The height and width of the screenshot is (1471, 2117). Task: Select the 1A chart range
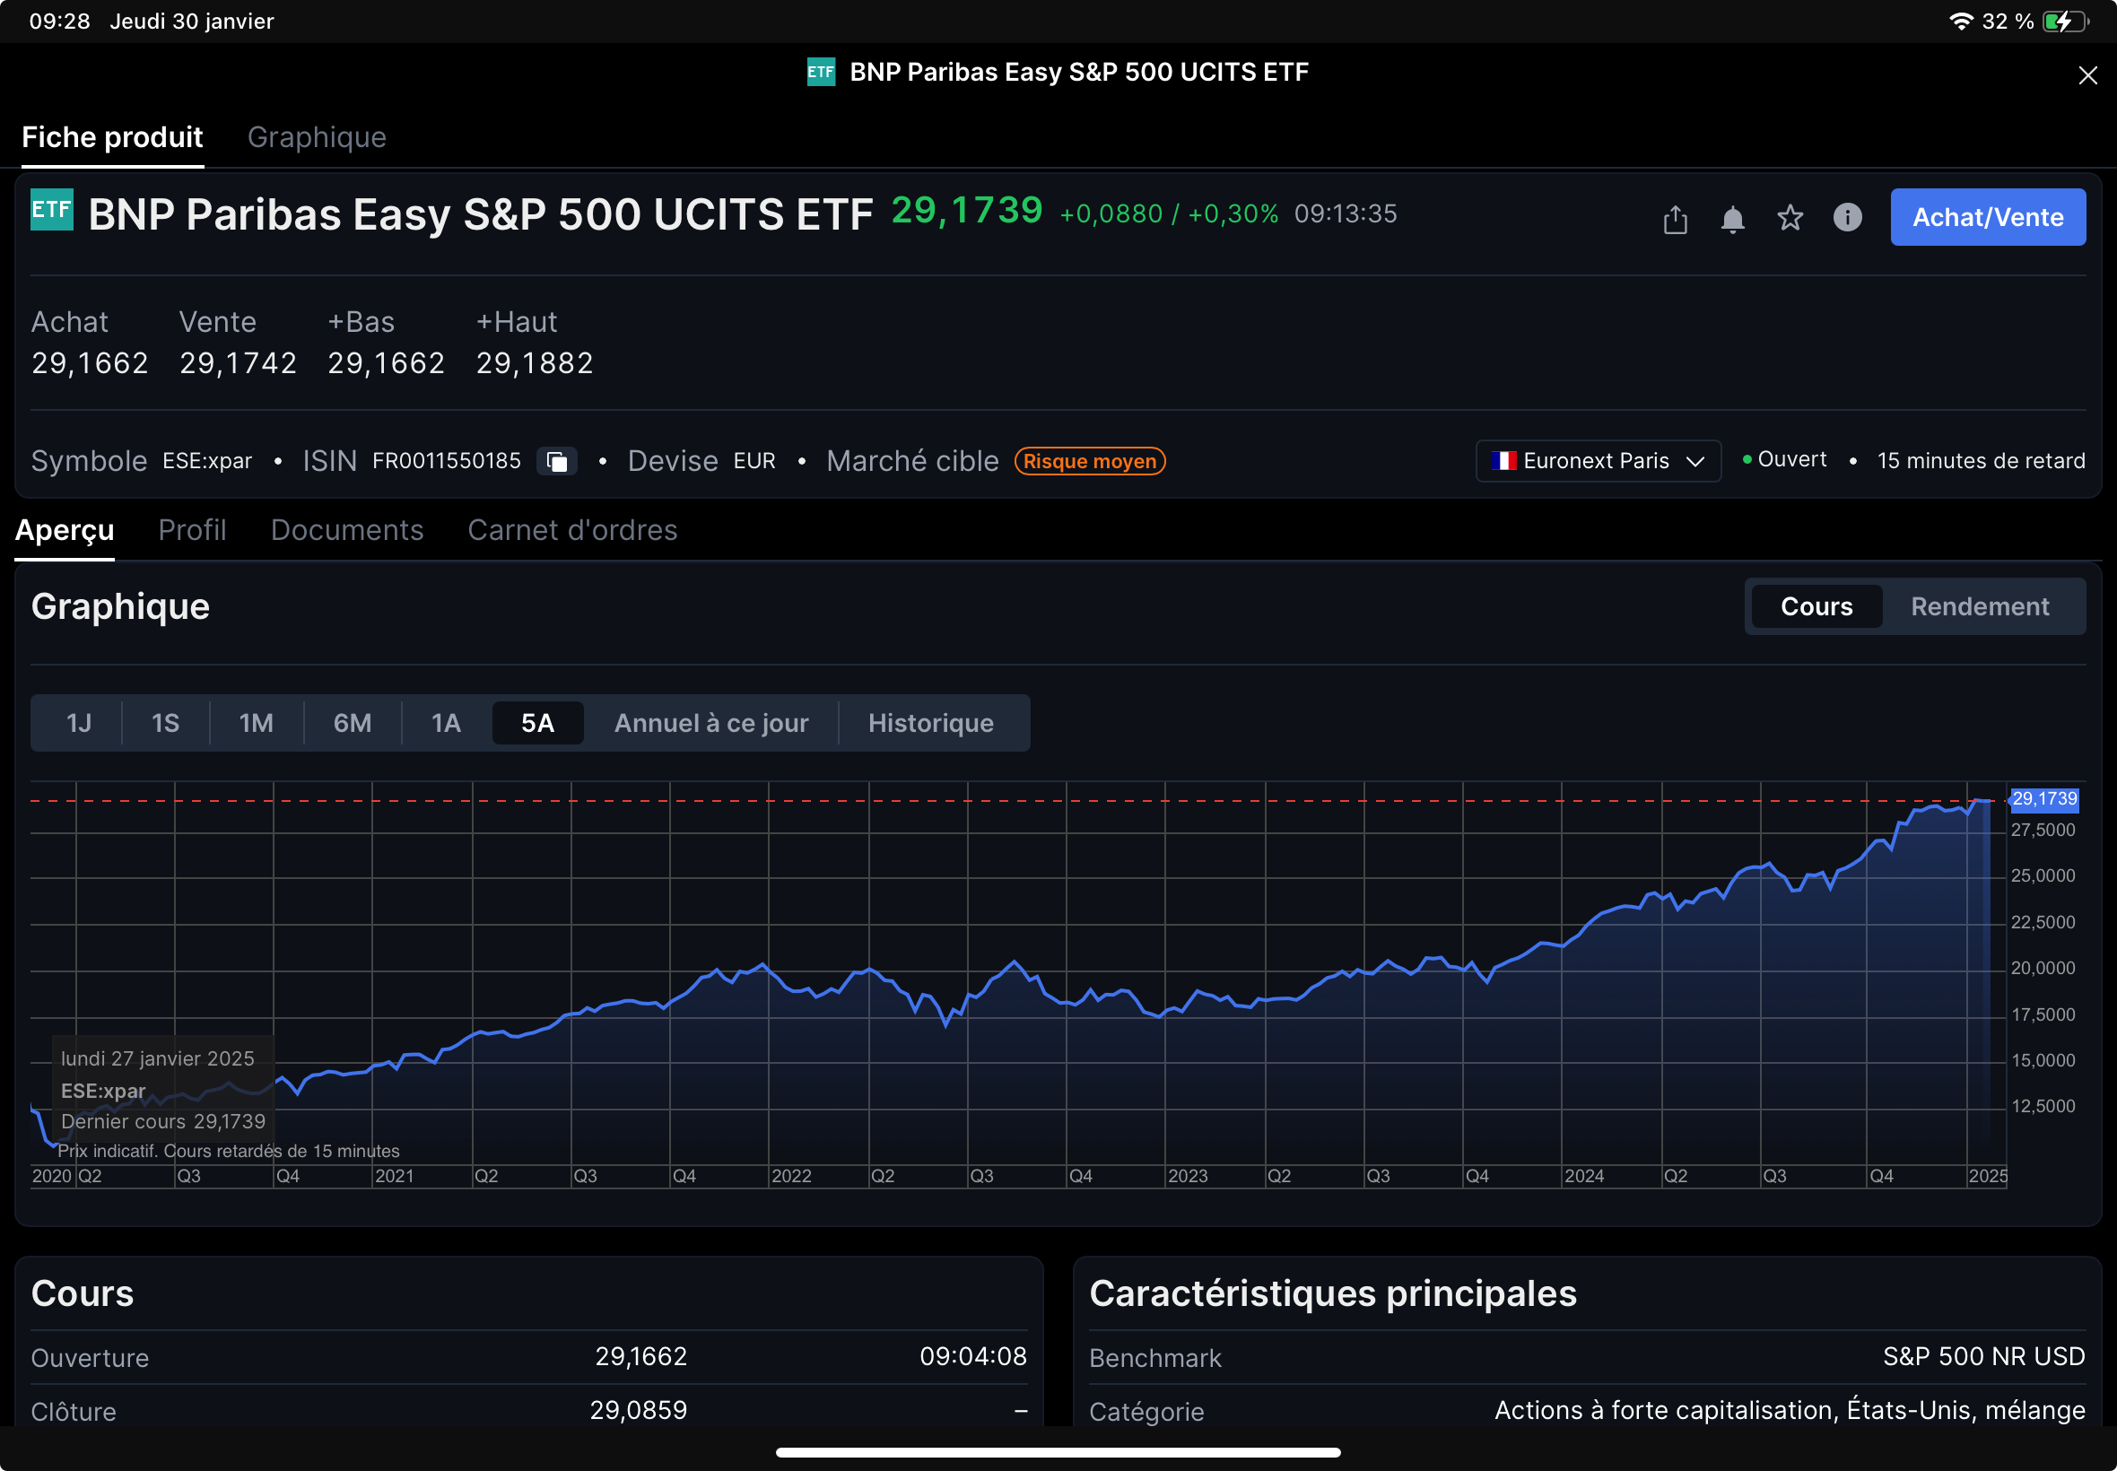pos(446,724)
